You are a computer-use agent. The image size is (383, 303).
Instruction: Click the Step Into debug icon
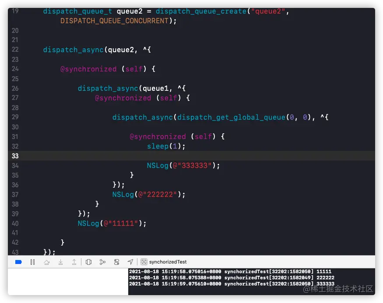point(60,262)
